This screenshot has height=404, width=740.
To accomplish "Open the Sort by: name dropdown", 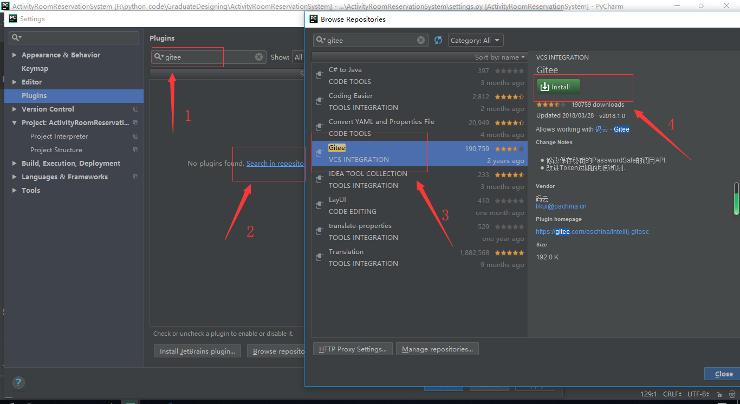I will [499, 57].
